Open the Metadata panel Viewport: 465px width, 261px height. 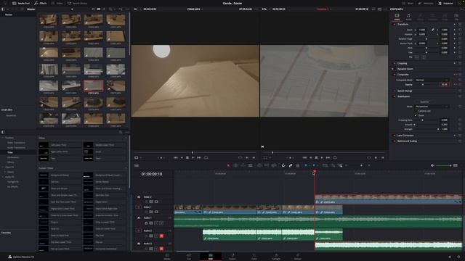click(426, 3)
